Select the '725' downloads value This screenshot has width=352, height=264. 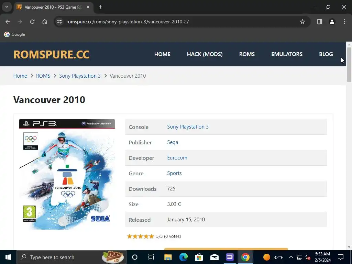point(171,189)
